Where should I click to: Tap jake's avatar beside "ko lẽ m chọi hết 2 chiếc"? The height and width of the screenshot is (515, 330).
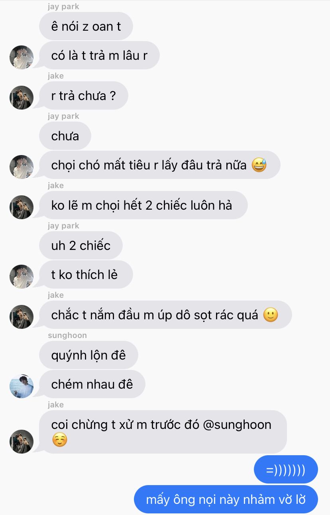point(22,207)
